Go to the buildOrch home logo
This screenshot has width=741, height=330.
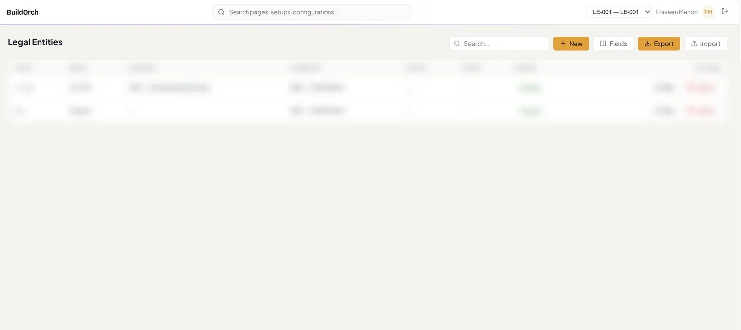tap(23, 12)
